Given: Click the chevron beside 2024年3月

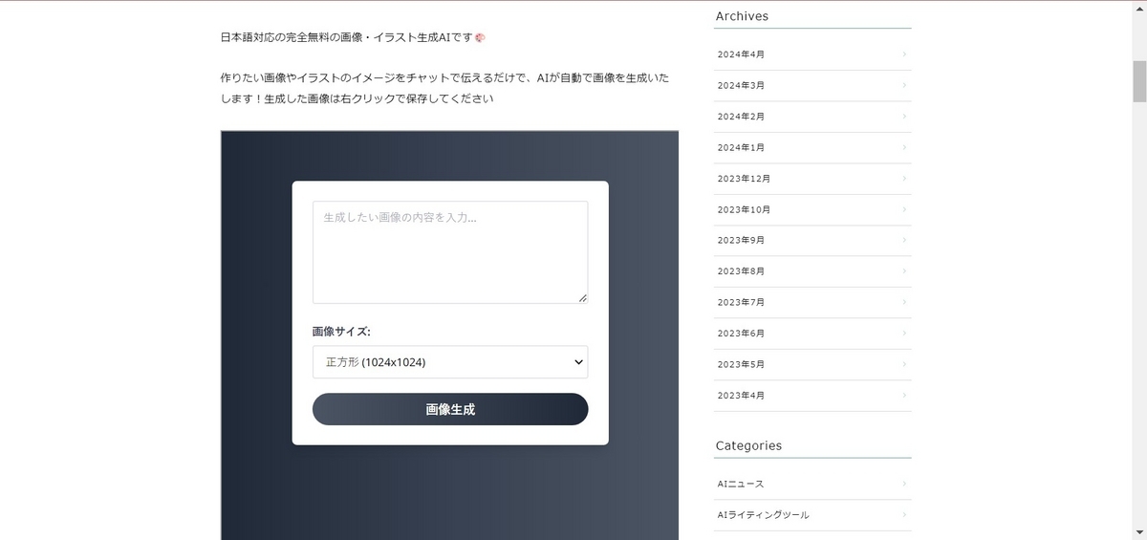Looking at the screenshot, I should 904,85.
